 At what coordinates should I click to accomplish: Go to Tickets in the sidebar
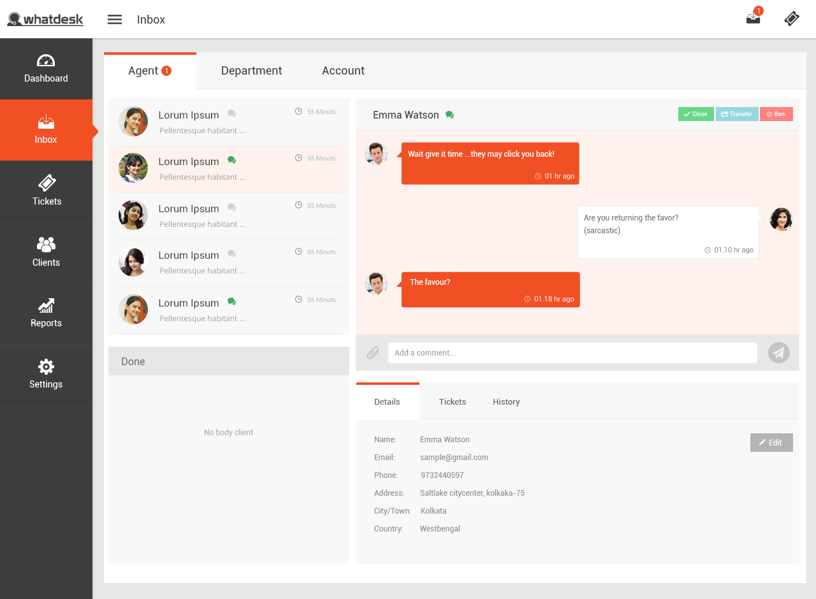click(x=47, y=191)
